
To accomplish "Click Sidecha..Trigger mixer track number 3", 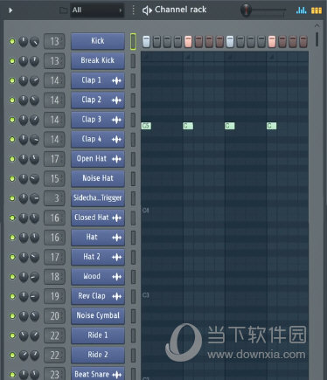I will 54,198.
